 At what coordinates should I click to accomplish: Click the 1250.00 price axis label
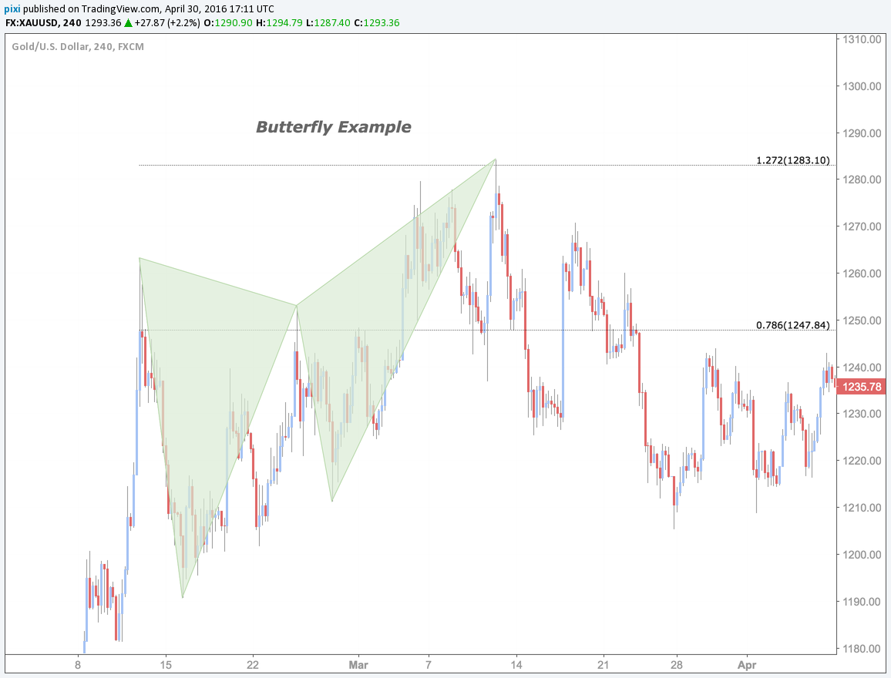coord(862,321)
